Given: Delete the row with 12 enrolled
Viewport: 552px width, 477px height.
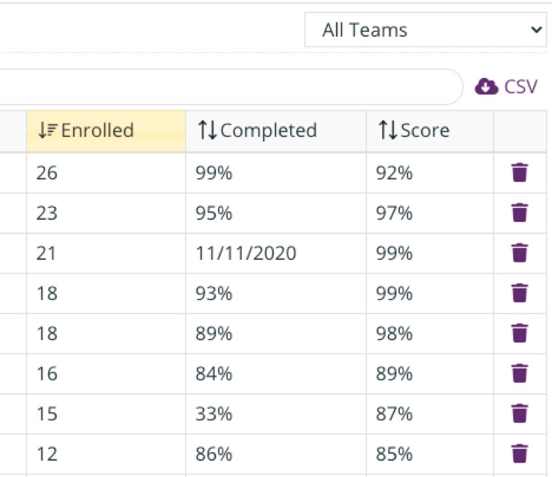Looking at the screenshot, I should (x=519, y=453).
